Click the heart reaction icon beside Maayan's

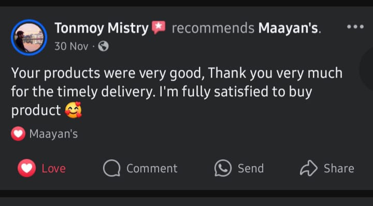coord(18,134)
